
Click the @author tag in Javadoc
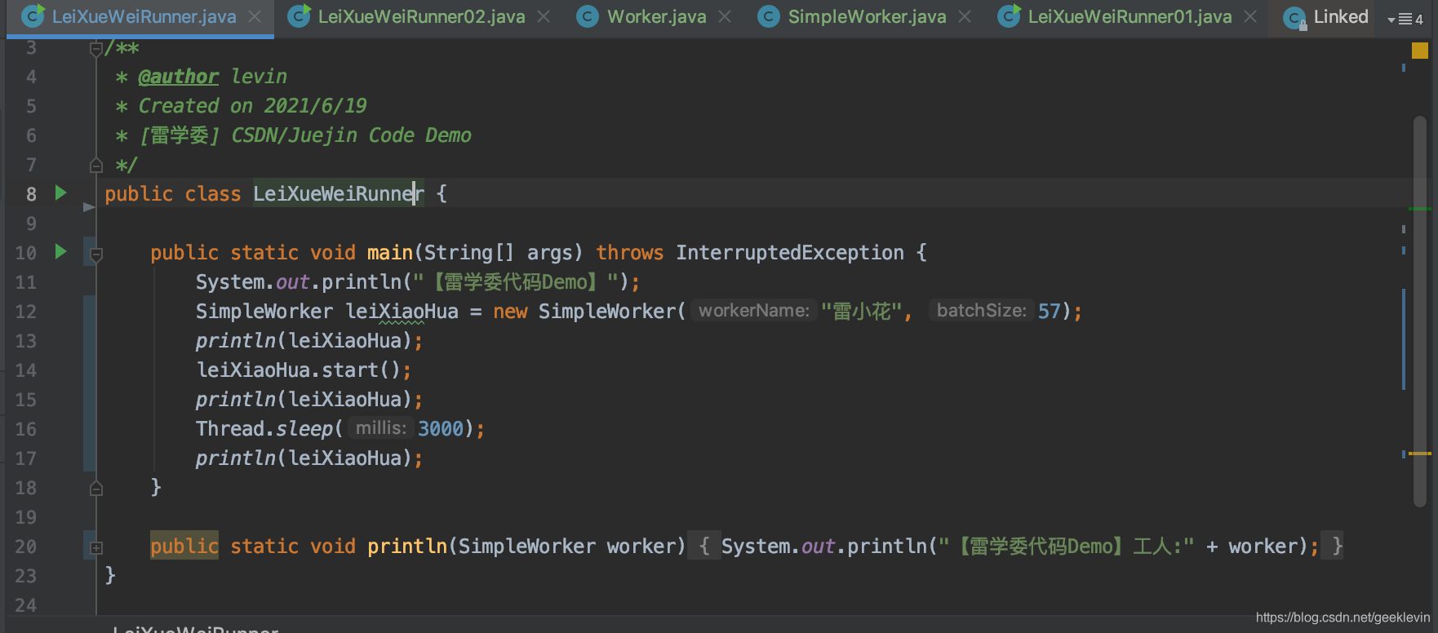coord(178,77)
